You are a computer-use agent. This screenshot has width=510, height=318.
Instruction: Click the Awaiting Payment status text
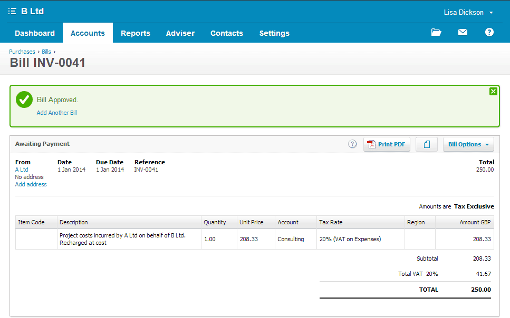pos(42,144)
